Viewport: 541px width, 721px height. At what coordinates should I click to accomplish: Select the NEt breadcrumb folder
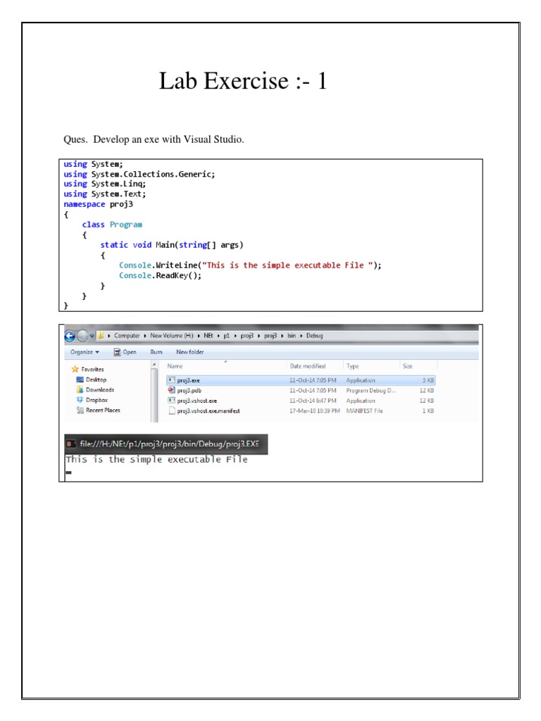pos(209,336)
